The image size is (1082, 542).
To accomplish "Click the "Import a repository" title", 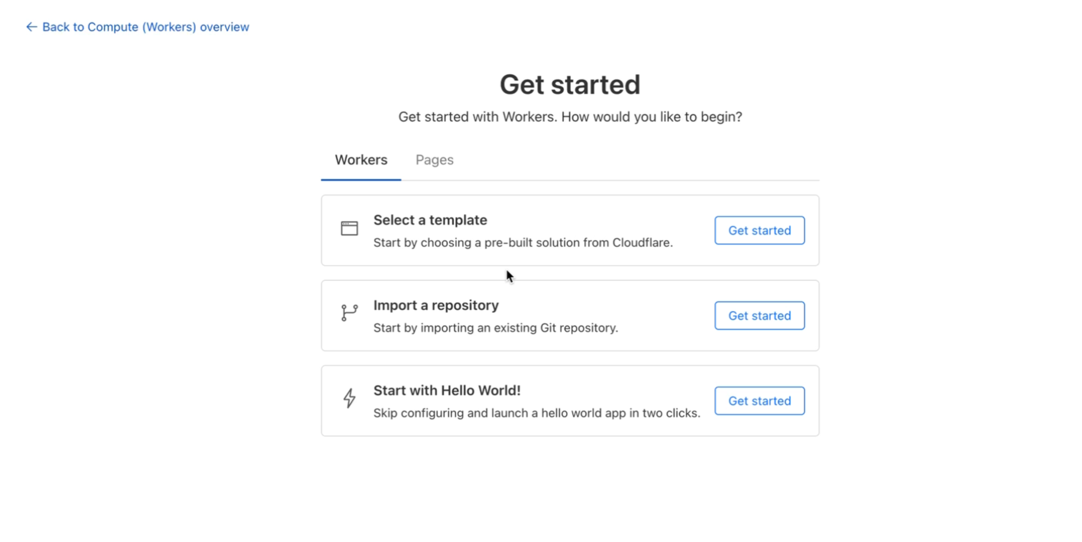I will coord(436,305).
